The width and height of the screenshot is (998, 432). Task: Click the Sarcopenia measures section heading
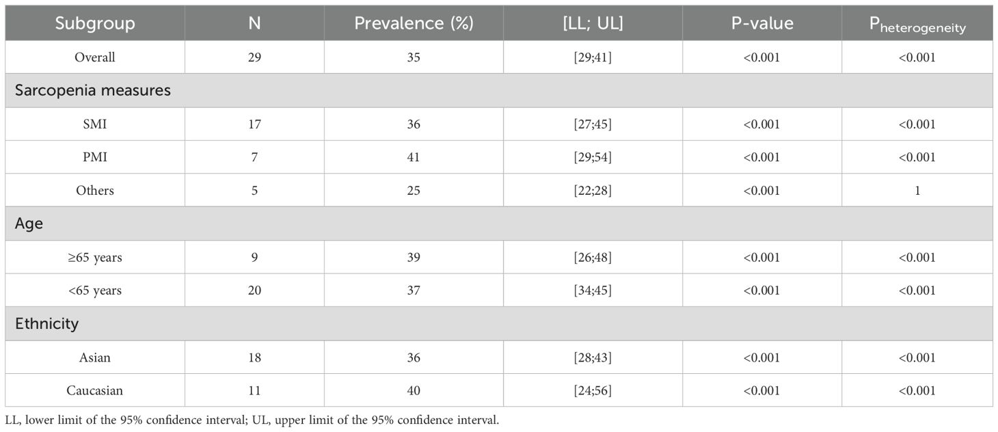tap(88, 90)
